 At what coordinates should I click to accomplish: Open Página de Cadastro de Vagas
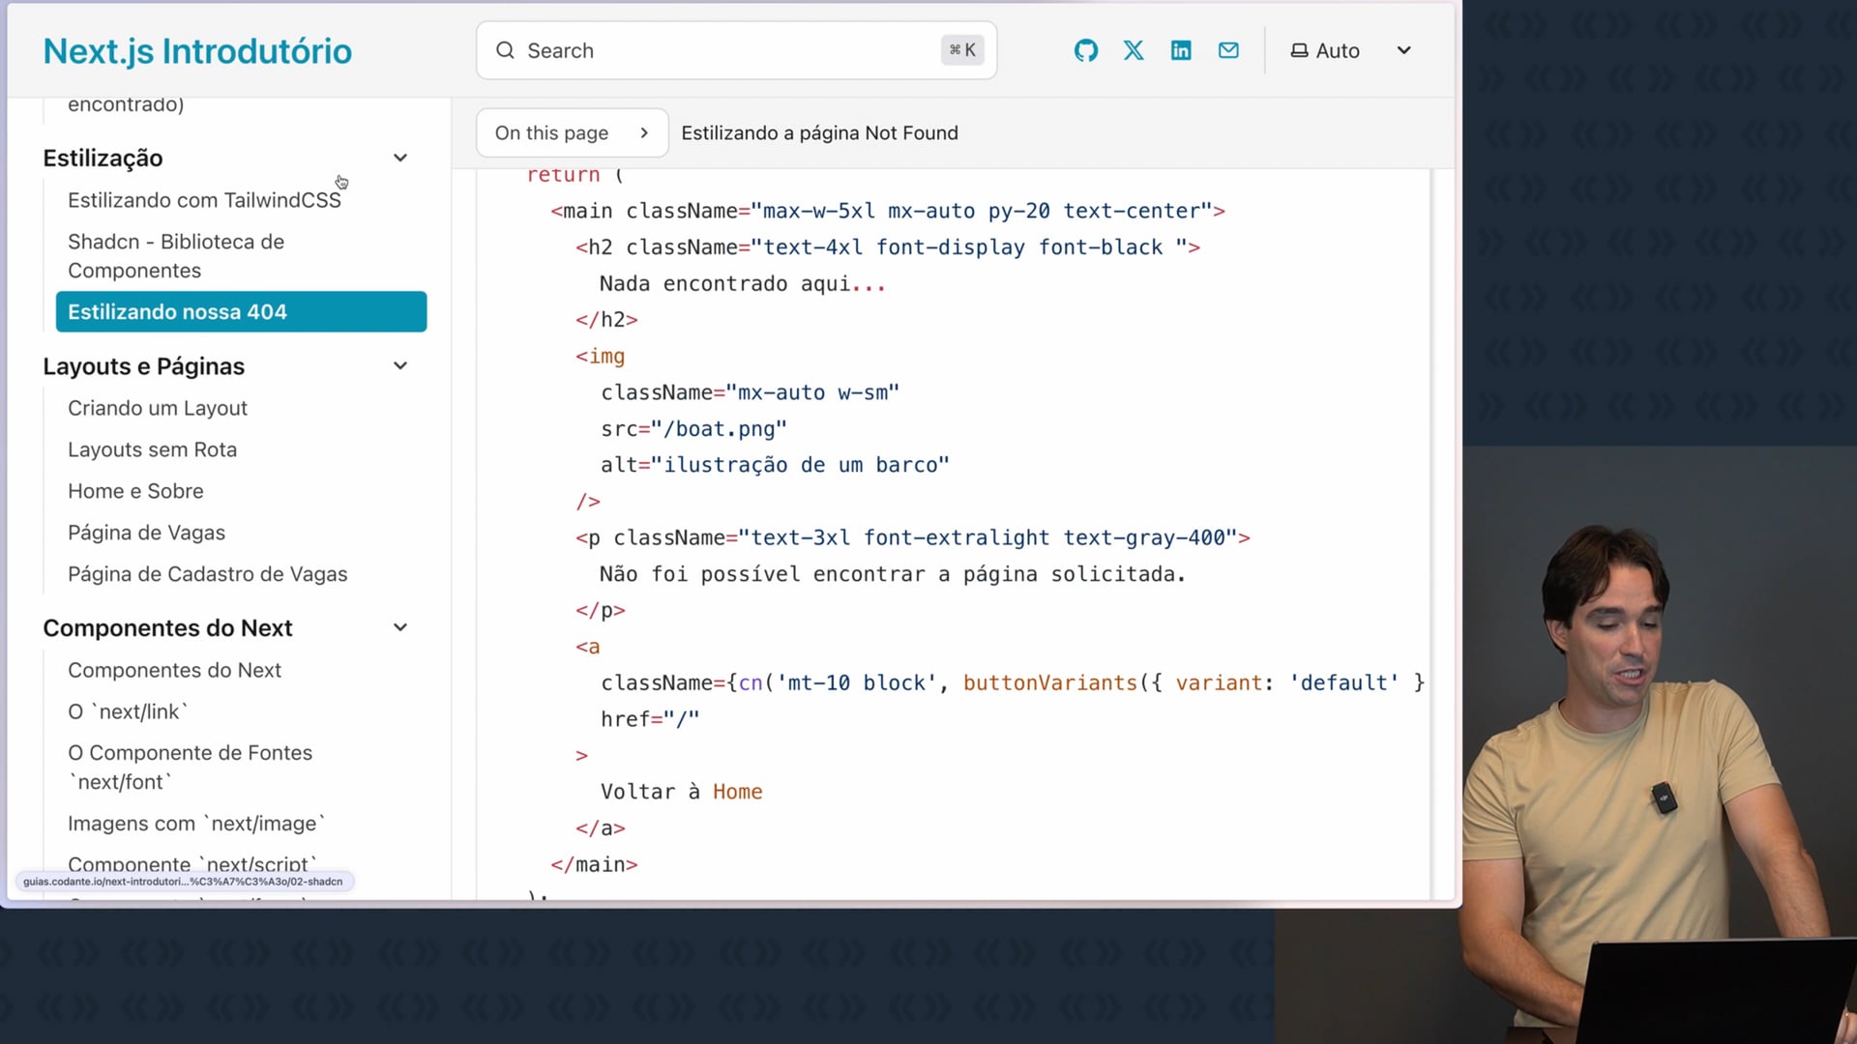[x=207, y=574]
